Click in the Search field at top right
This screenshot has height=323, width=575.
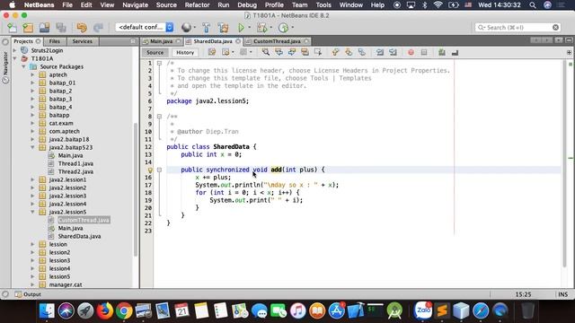[x=517, y=28]
